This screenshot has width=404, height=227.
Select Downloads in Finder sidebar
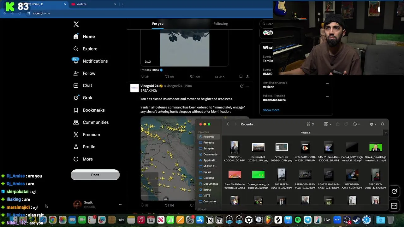pyautogui.click(x=209, y=154)
